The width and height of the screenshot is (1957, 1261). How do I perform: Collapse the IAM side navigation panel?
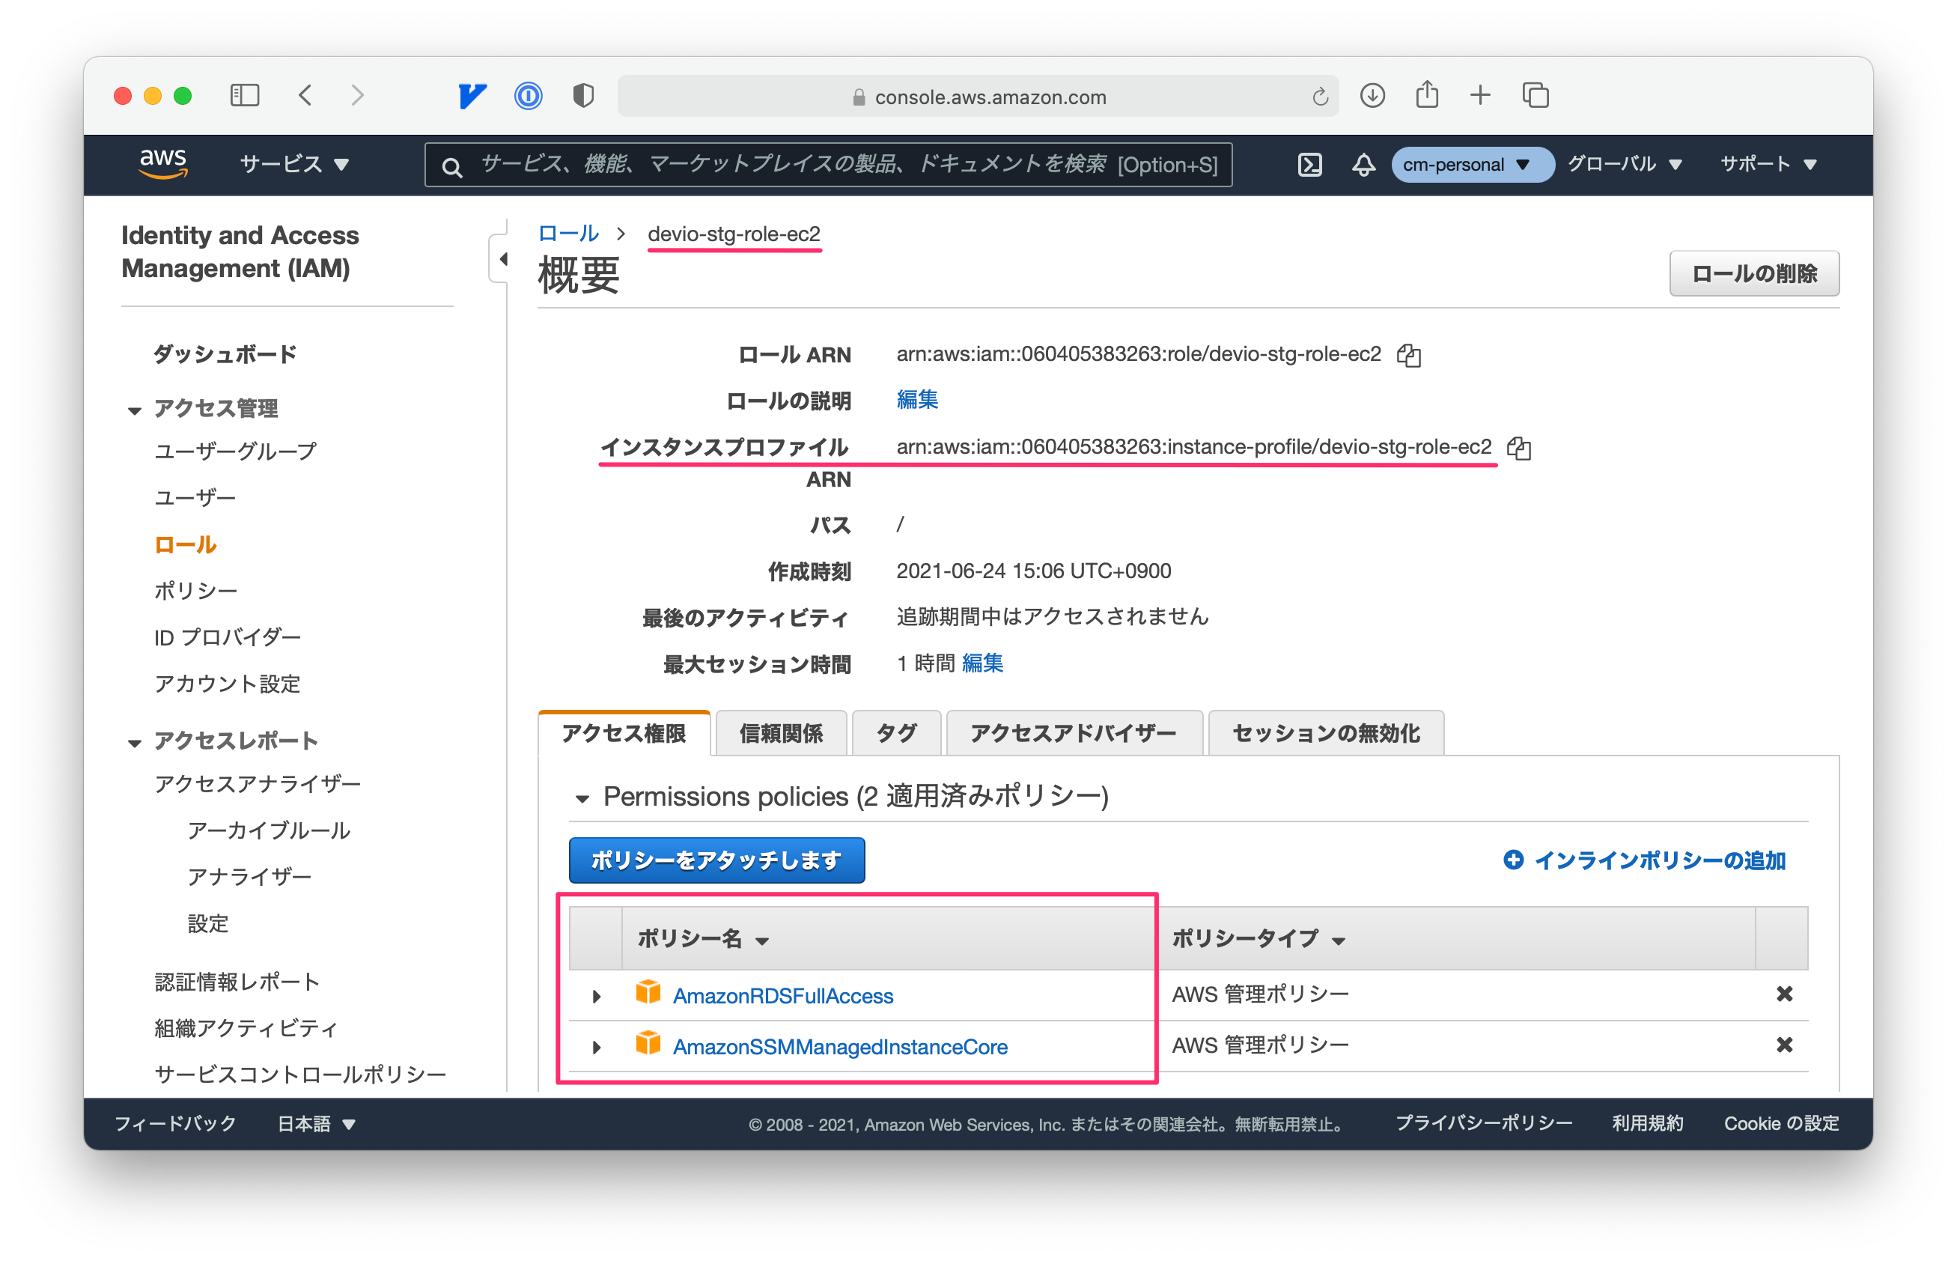pyautogui.click(x=502, y=260)
